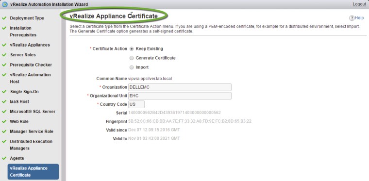Click the Organizational Unit input field
The width and height of the screenshot is (369, 181).
tap(180, 96)
